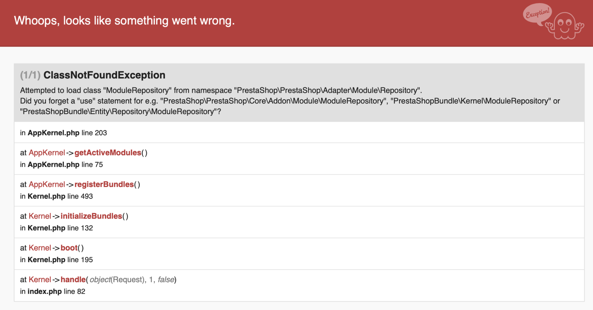Click the "Exception!" speech bubble
This screenshot has height=310, width=593.
click(537, 13)
